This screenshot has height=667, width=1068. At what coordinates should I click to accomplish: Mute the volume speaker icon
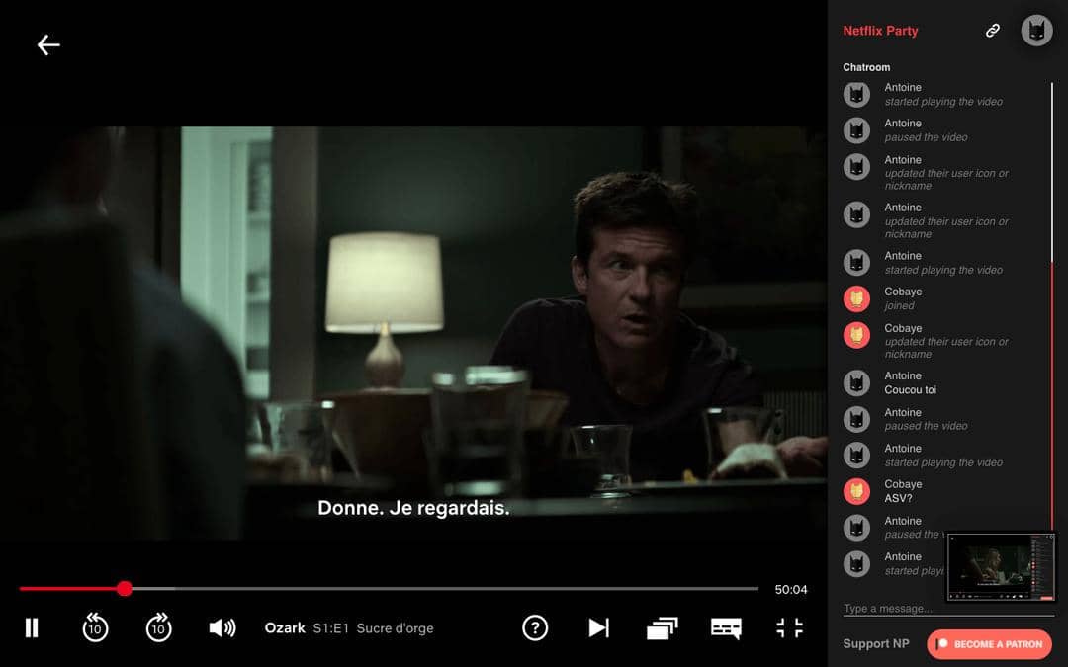pyautogui.click(x=222, y=627)
